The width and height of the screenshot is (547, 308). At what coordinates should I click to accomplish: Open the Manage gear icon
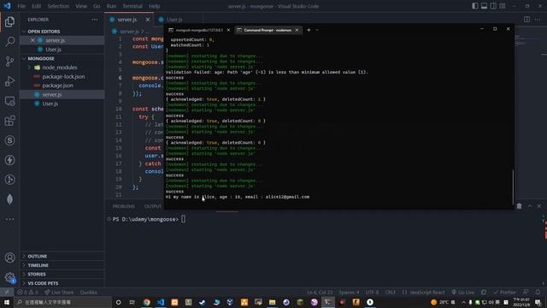9,277
